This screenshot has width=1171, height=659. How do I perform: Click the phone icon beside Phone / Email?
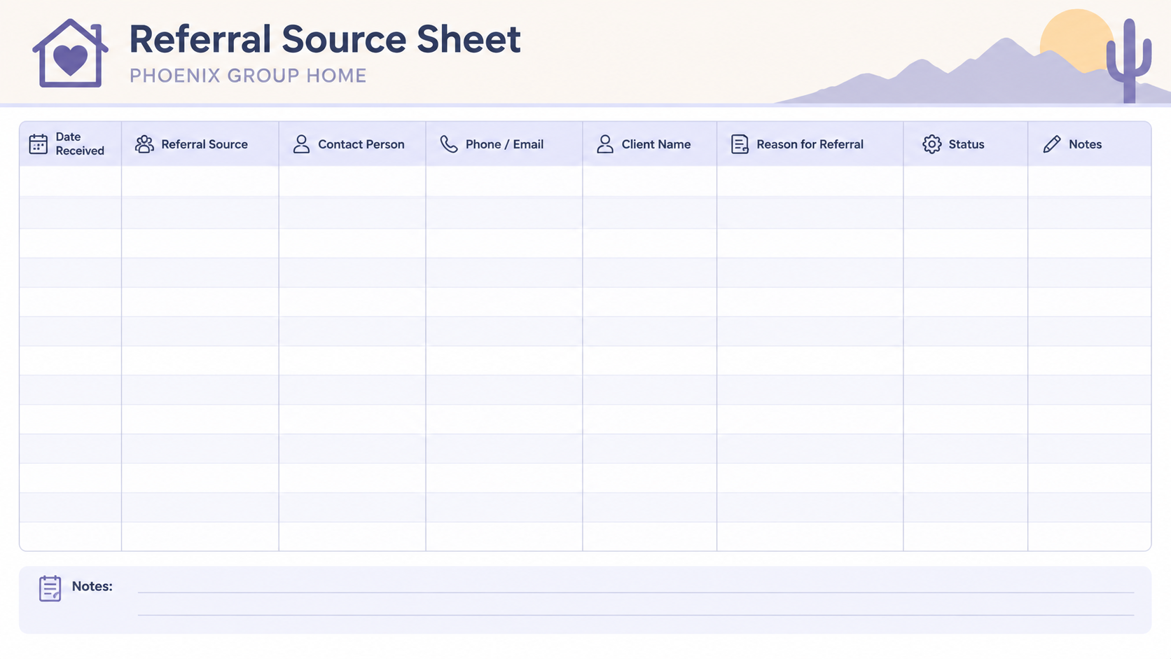click(449, 144)
